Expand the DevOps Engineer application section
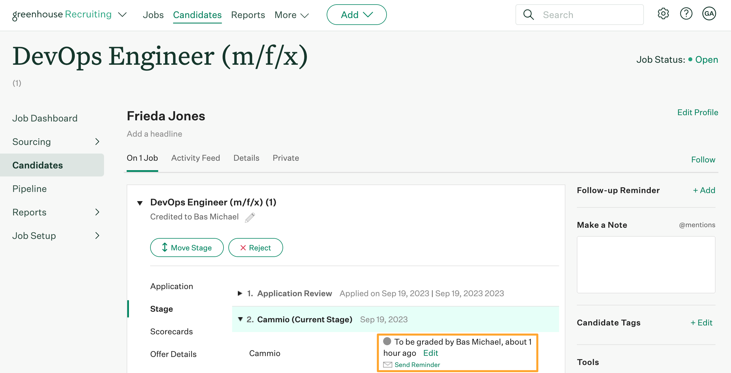Viewport: 731px width, 373px height. tap(138, 202)
